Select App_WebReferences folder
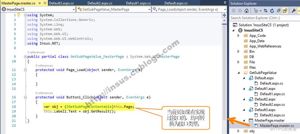This screenshot has width=300, height=134. coord(265,46)
